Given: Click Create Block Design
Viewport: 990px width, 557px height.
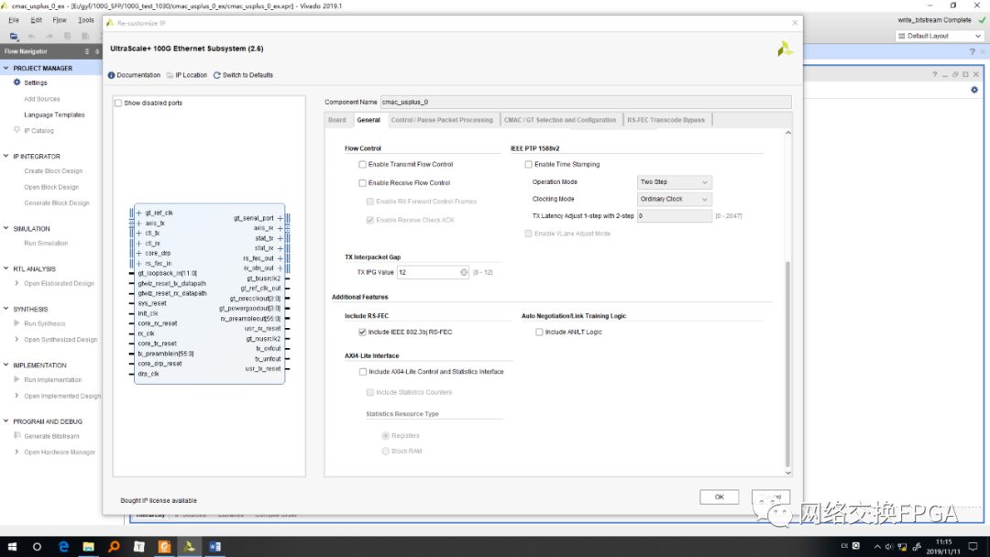Looking at the screenshot, I should pos(53,171).
